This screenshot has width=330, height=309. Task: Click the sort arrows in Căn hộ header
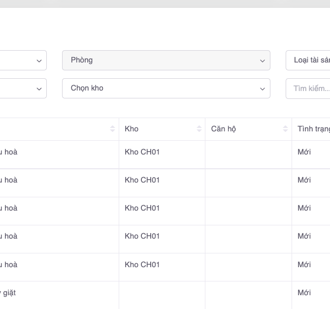[x=285, y=129]
